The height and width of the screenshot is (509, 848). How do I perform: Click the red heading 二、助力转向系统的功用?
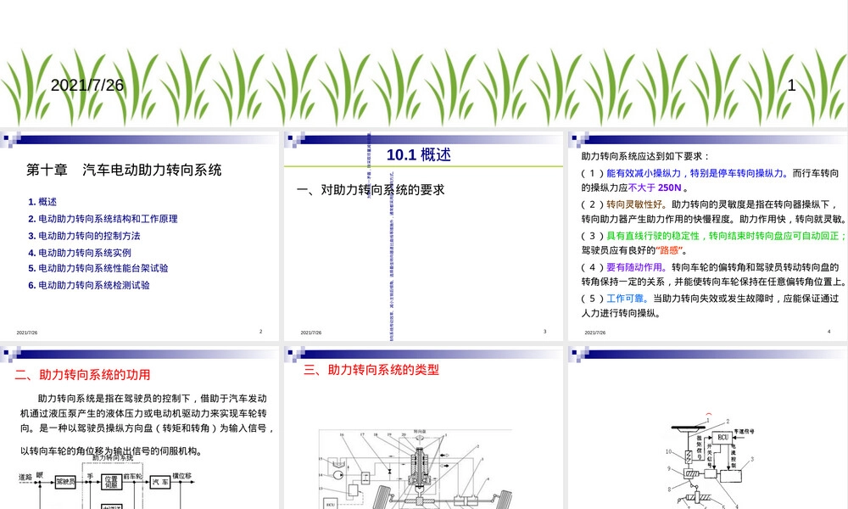(x=82, y=375)
